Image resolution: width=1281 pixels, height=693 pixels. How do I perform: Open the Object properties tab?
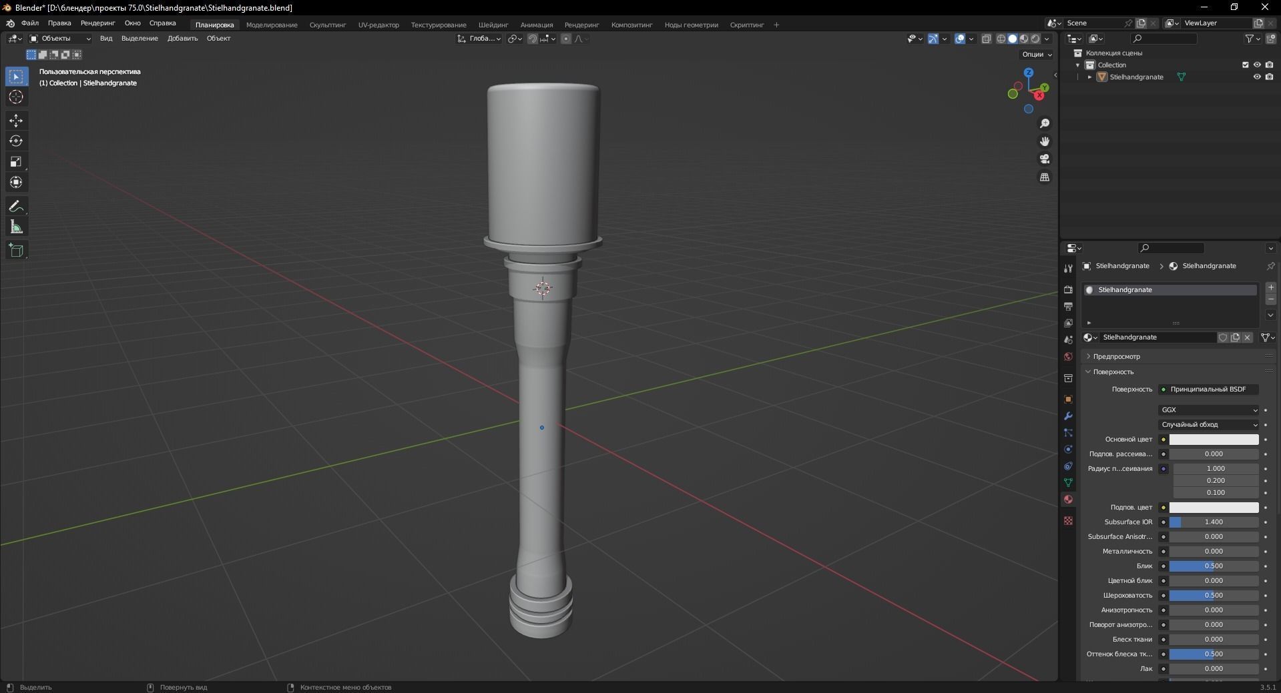(1068, 399)
